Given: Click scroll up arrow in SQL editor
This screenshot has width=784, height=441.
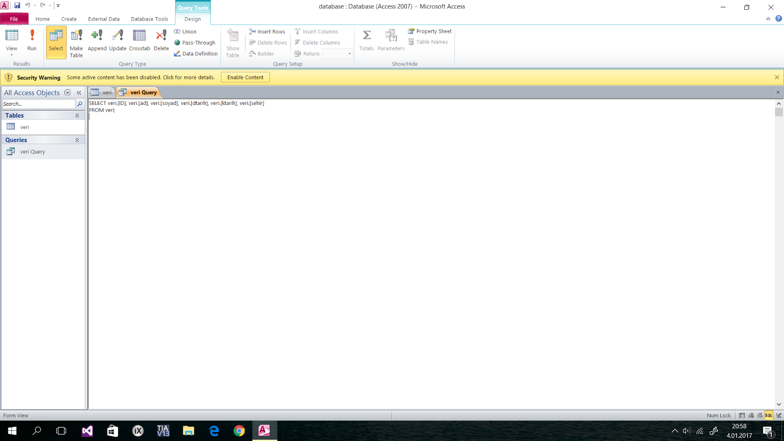Looking at the screenshot, I should [779, 103].
